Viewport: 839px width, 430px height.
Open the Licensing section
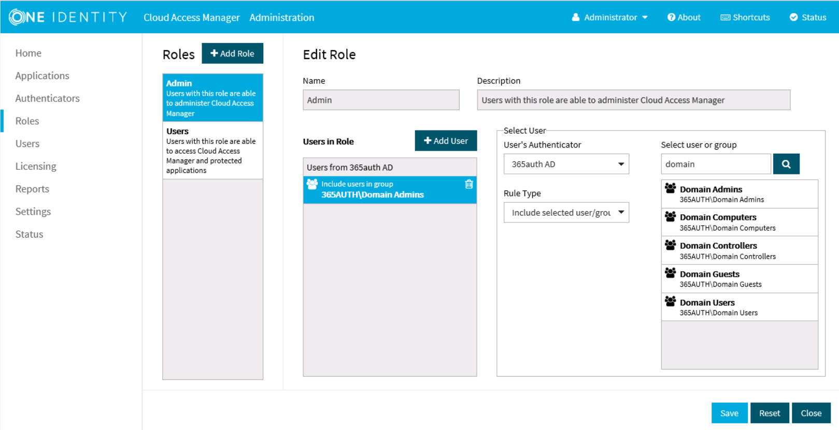36,166
